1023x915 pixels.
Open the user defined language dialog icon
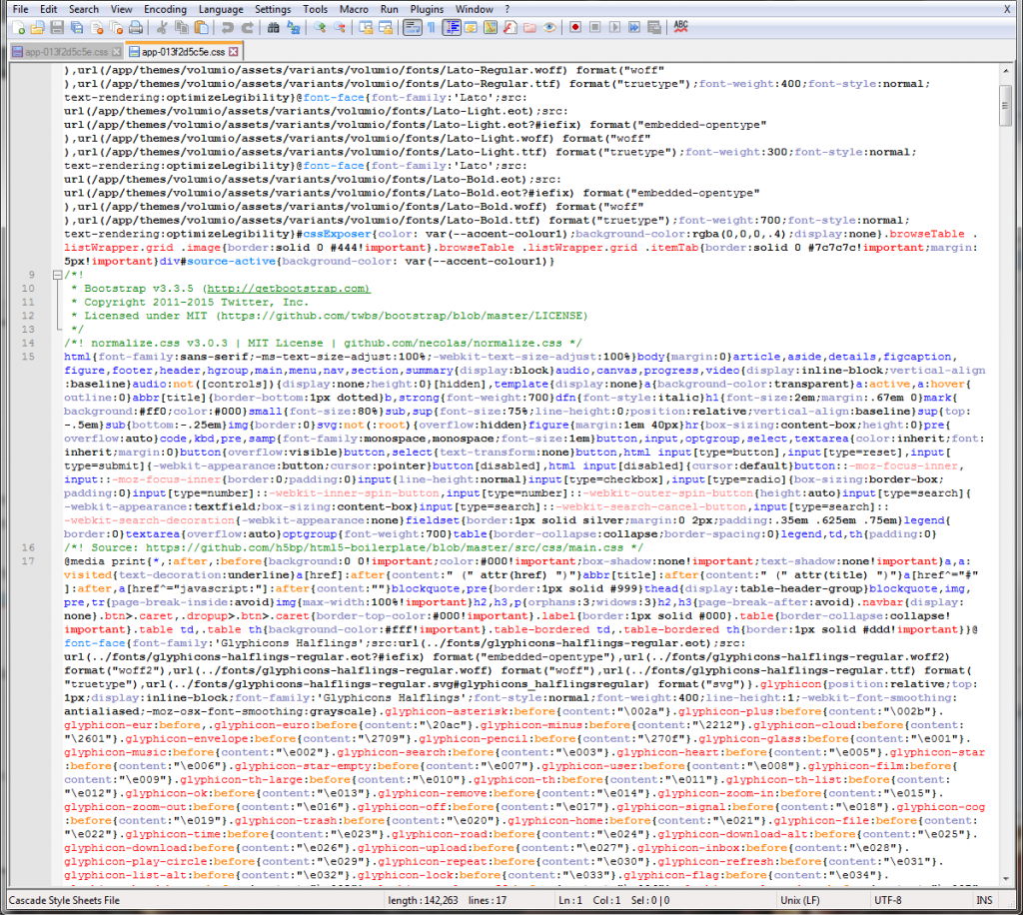click(x=471, y=27)
